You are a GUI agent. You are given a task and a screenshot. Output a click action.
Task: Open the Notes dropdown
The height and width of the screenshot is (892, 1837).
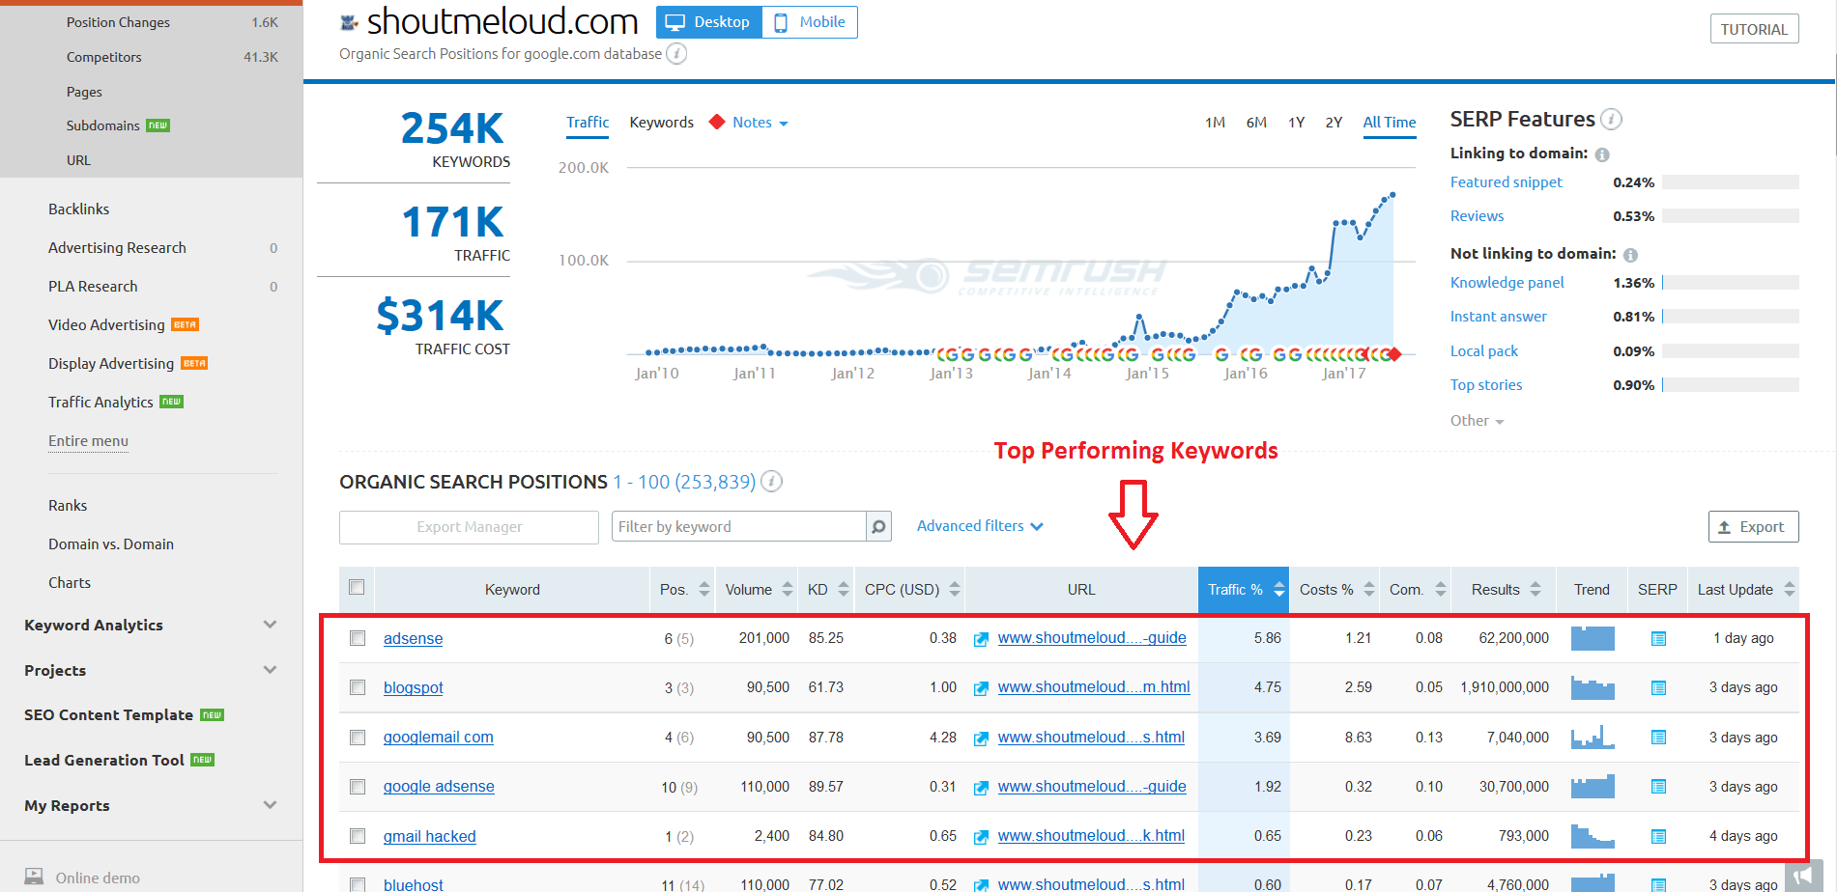coord(761,123)
